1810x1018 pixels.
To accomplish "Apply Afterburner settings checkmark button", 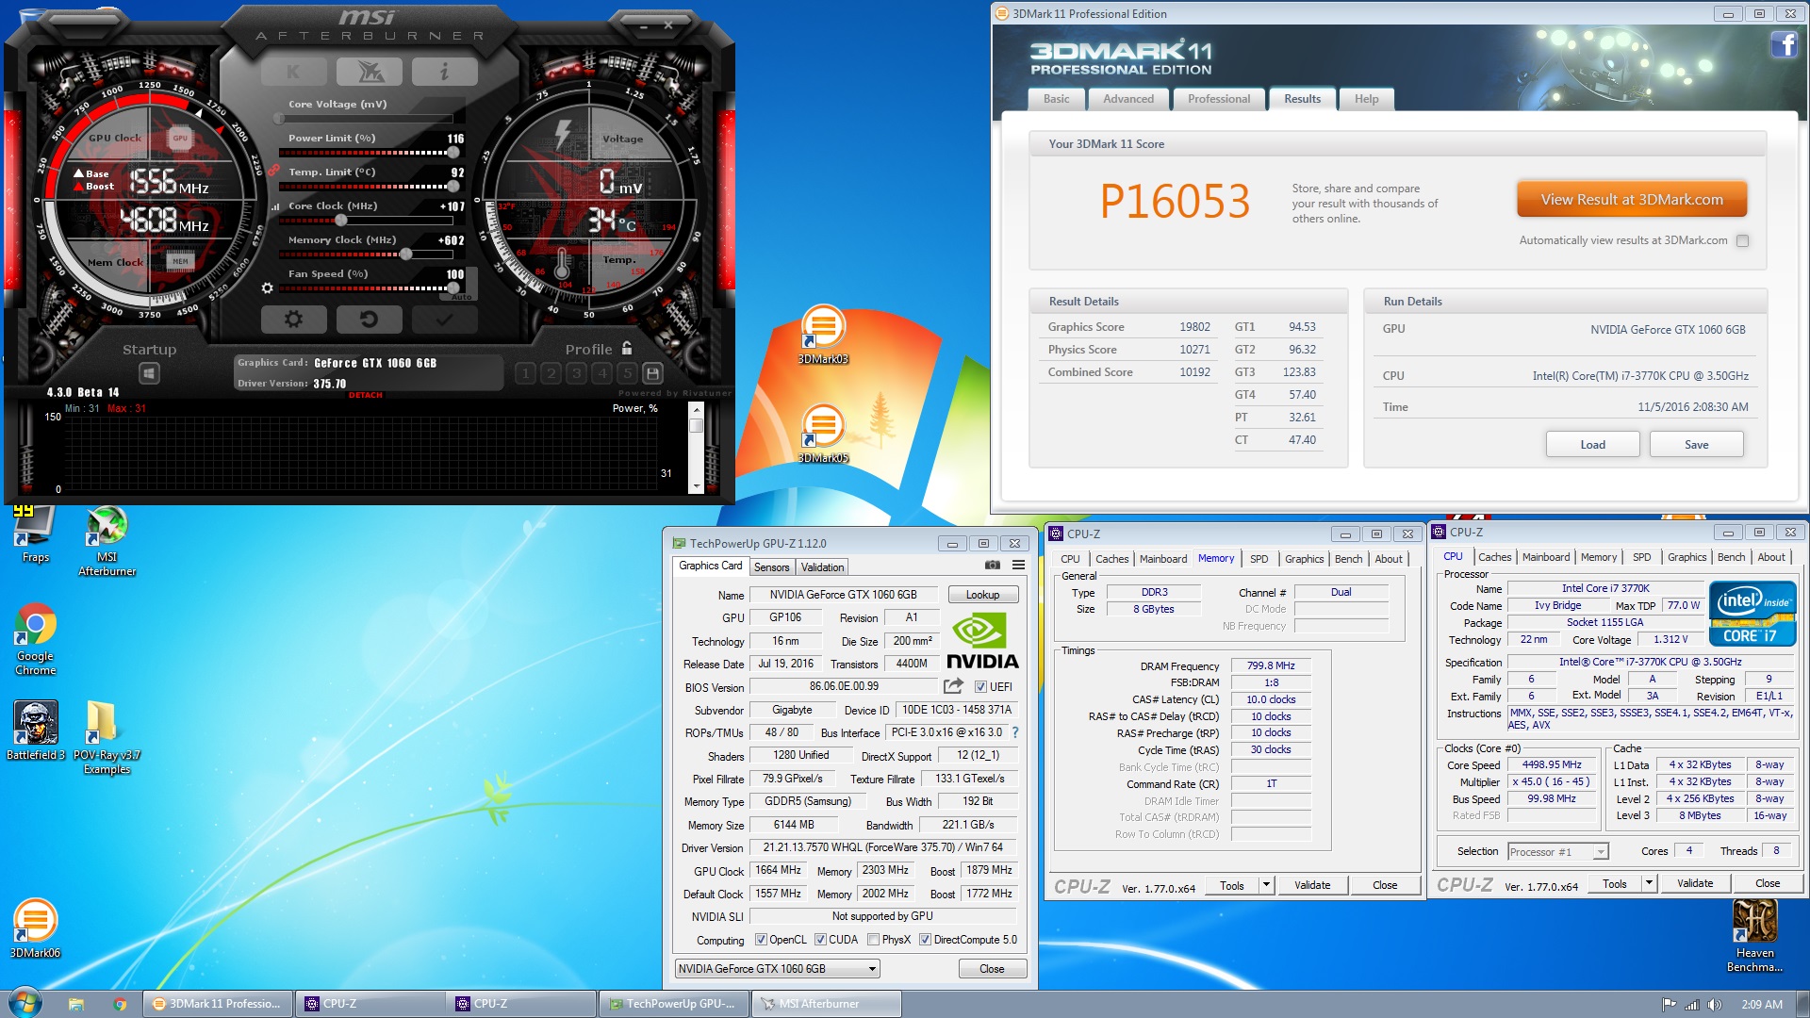I will (444, 320).
